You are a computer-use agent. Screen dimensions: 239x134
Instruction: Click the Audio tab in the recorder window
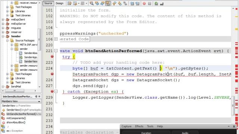185,133
